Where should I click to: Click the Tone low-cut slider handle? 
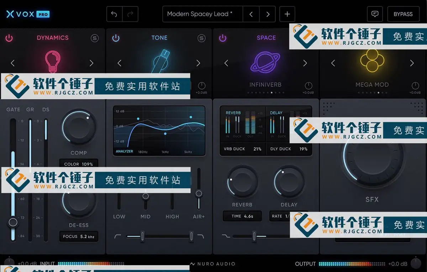click(x=142, y=236)
